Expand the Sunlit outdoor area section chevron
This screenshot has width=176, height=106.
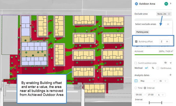[x=170, y=63]
